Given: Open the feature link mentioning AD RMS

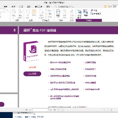Looking at the screenshot, I should (x=65, y=97).
